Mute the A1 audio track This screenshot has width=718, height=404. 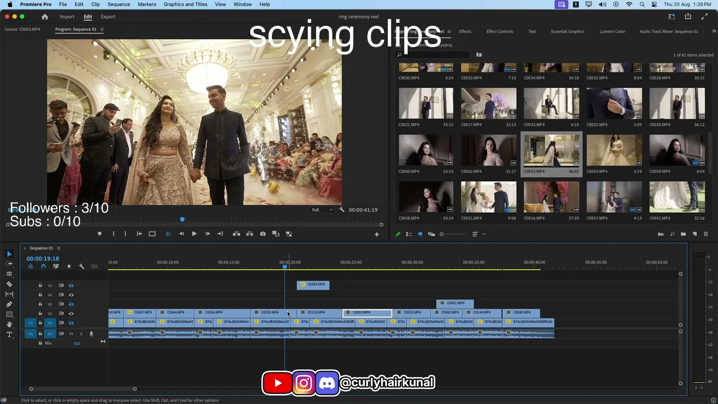click(x=71, y=334)
